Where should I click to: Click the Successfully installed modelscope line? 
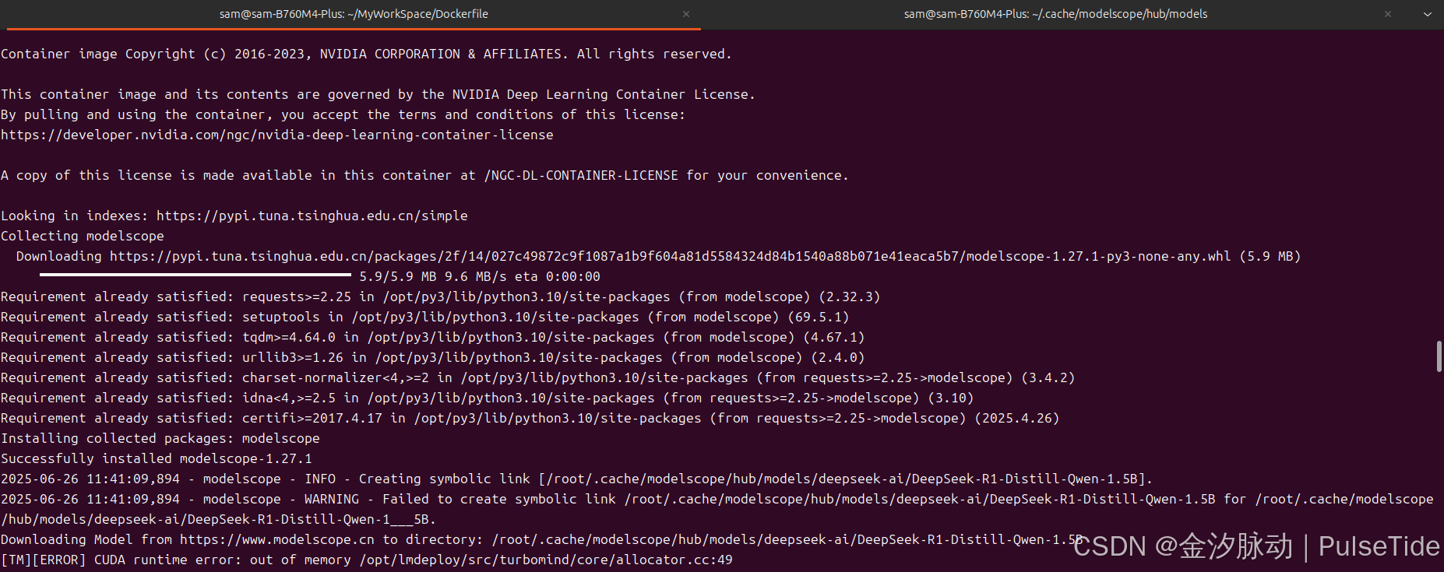tap(156, 458)
